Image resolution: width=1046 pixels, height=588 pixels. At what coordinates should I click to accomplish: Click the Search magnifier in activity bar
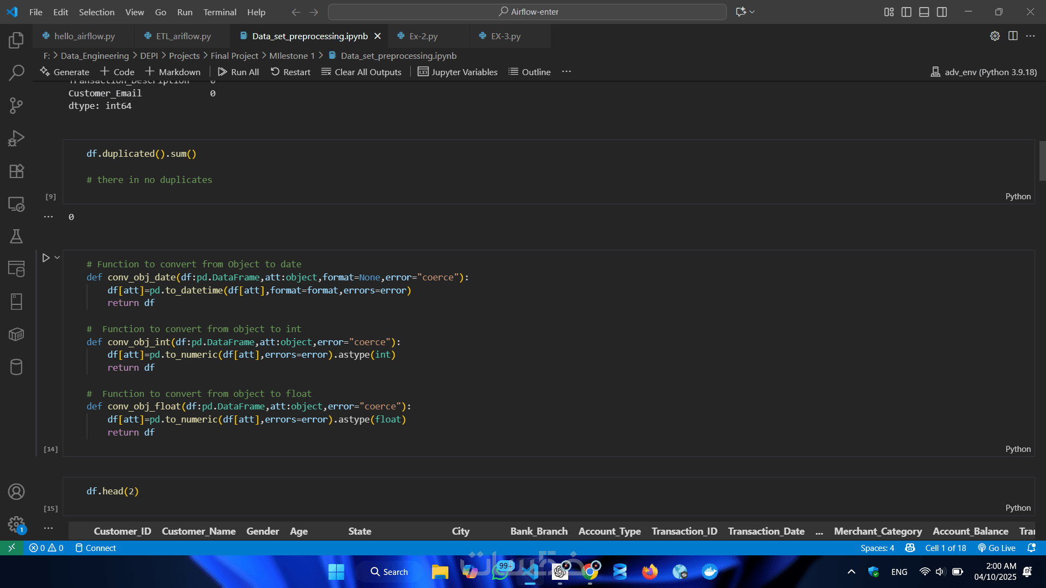click(16, 72)
